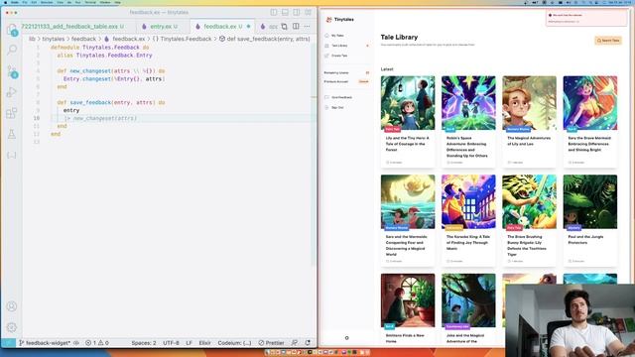Change language mode from Elixir
Screen dimensions: 635x357
[205, 343]
